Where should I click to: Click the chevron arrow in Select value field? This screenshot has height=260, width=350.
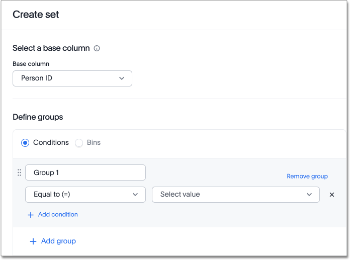(x=309, y=195)
